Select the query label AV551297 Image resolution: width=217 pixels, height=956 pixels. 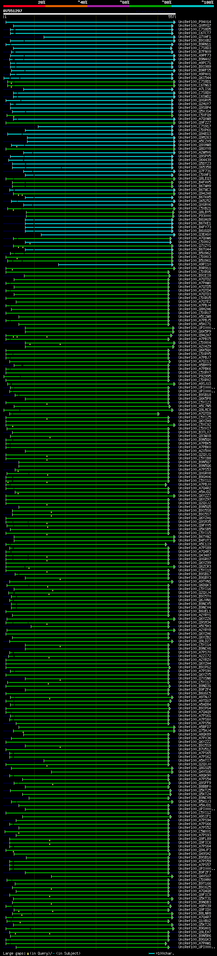pos(13,11)
